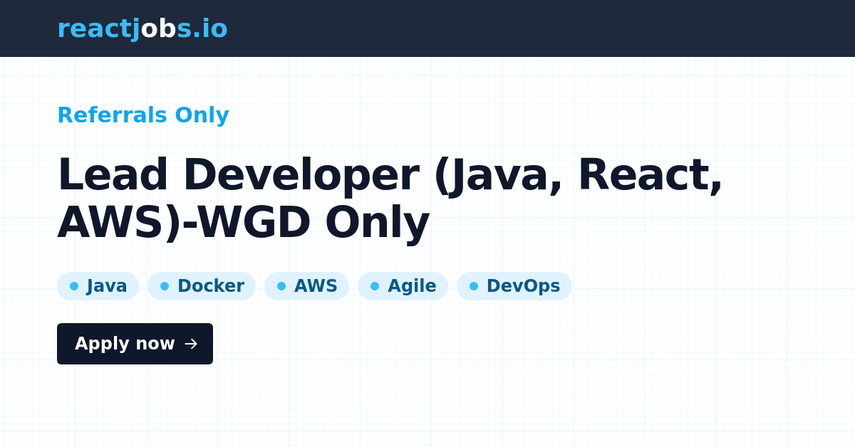The width and height of the screenshot is (855, 447).
Task: Open reactjobs.io homepage via header link
Action: [x=142, y=28]
